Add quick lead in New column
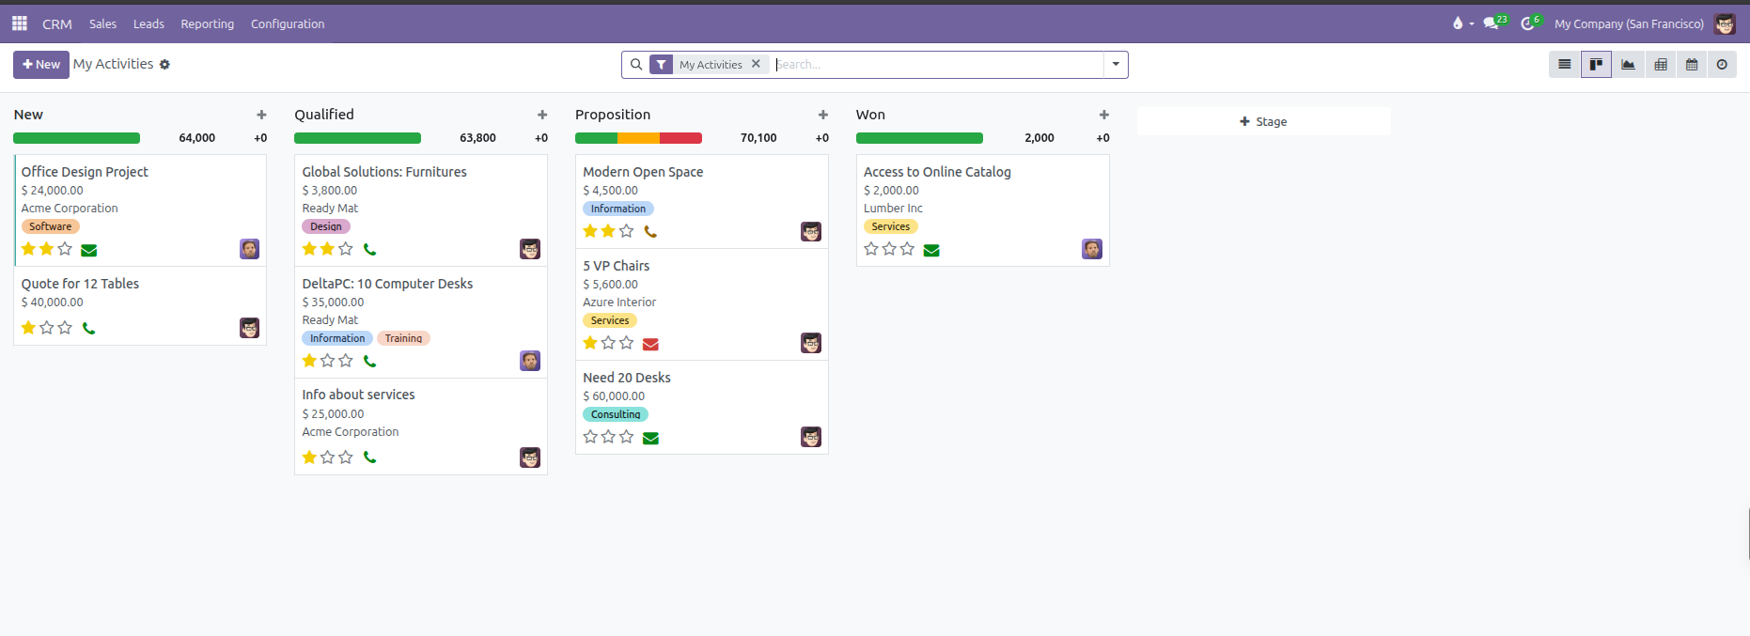The width and height of the screenshot is (1750, 636). [261, 115]
